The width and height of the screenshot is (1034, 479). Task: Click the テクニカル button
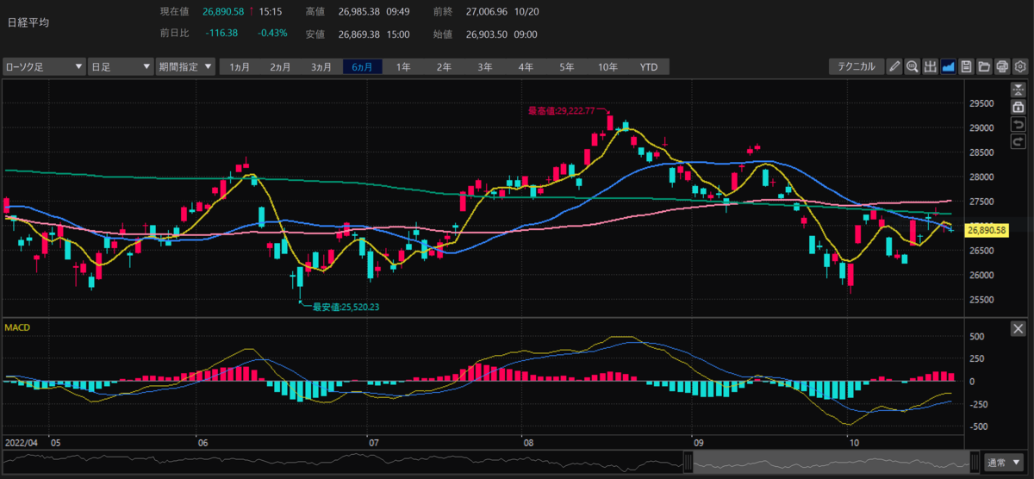tap(856, 66)
